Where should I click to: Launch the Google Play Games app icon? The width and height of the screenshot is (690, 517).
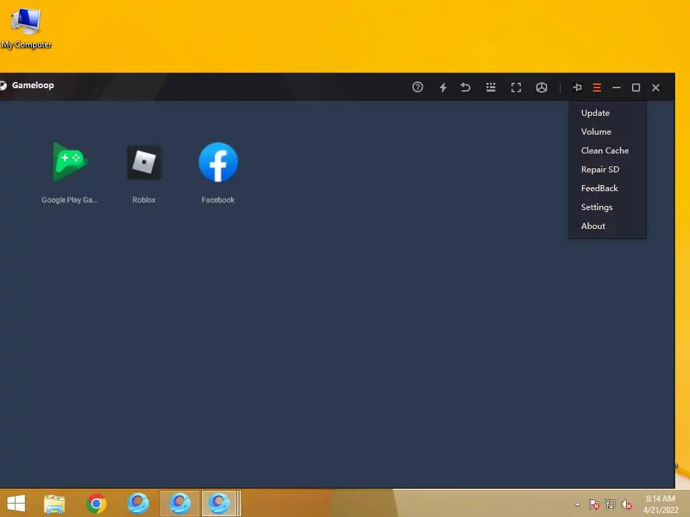pos(70,162)
